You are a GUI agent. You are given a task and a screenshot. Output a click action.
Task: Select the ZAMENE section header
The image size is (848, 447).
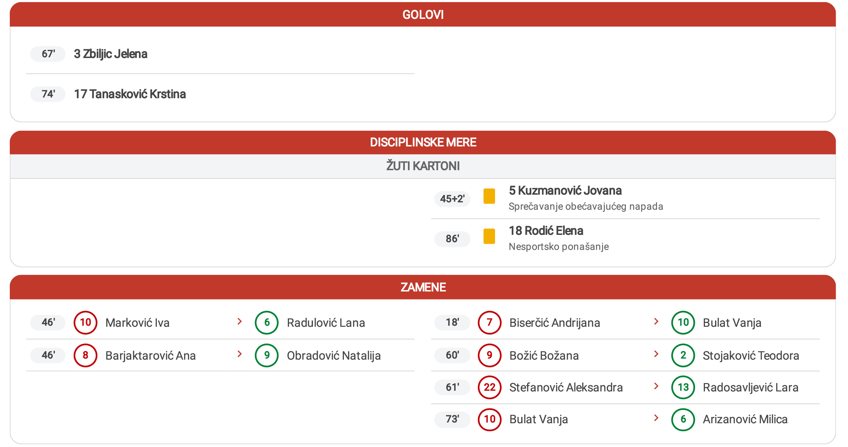click(423, 287)
